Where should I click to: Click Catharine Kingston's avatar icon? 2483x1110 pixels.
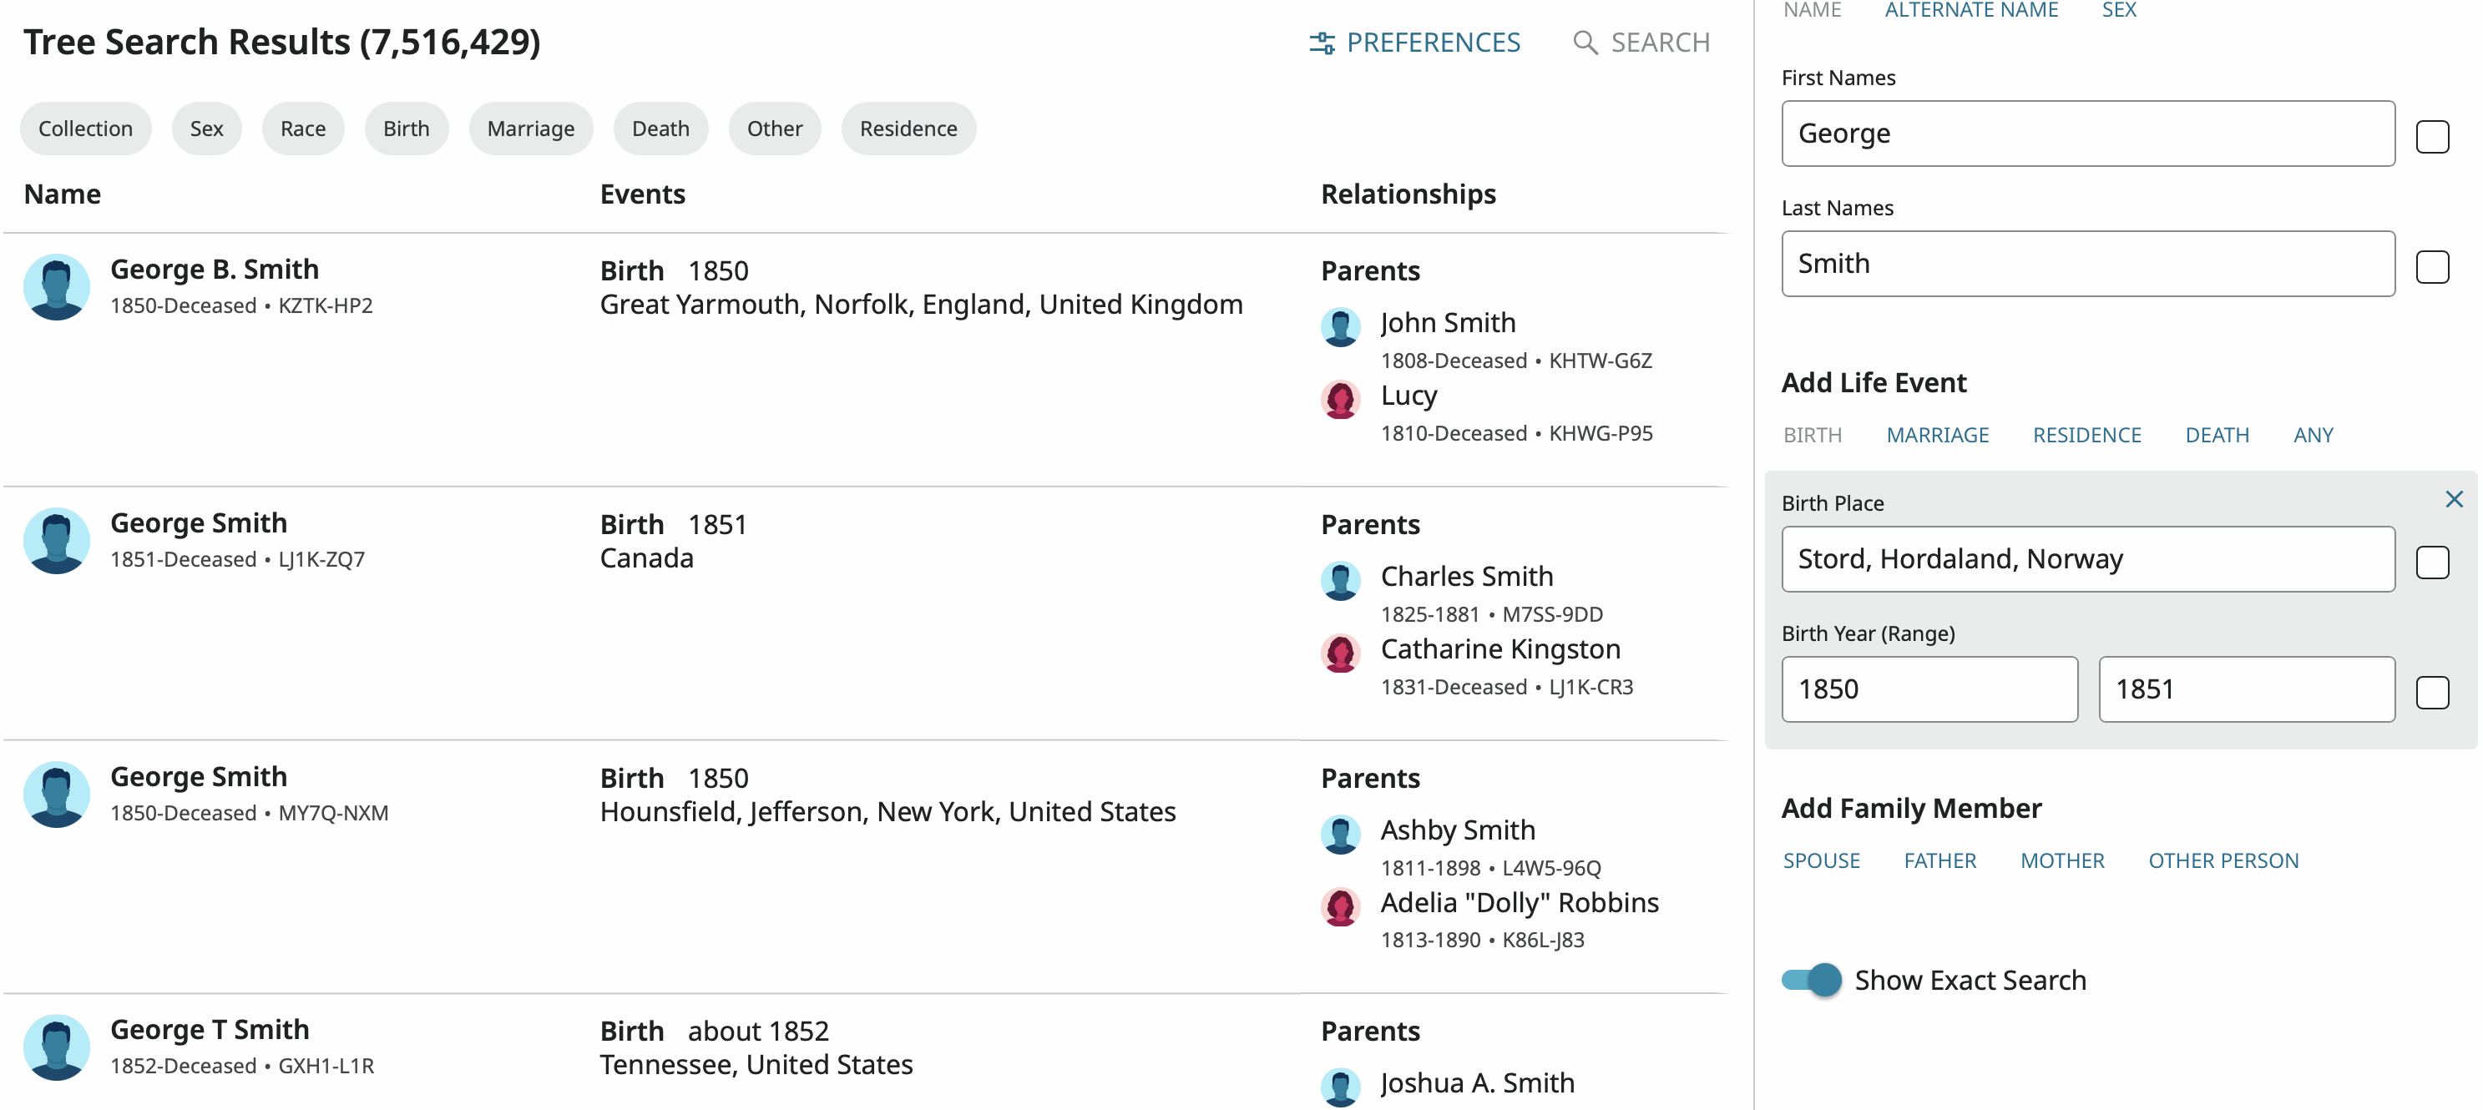point(1340,653)
